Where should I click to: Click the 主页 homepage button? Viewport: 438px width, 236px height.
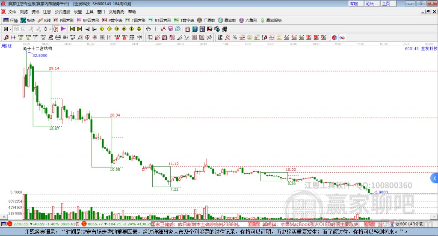388,3
